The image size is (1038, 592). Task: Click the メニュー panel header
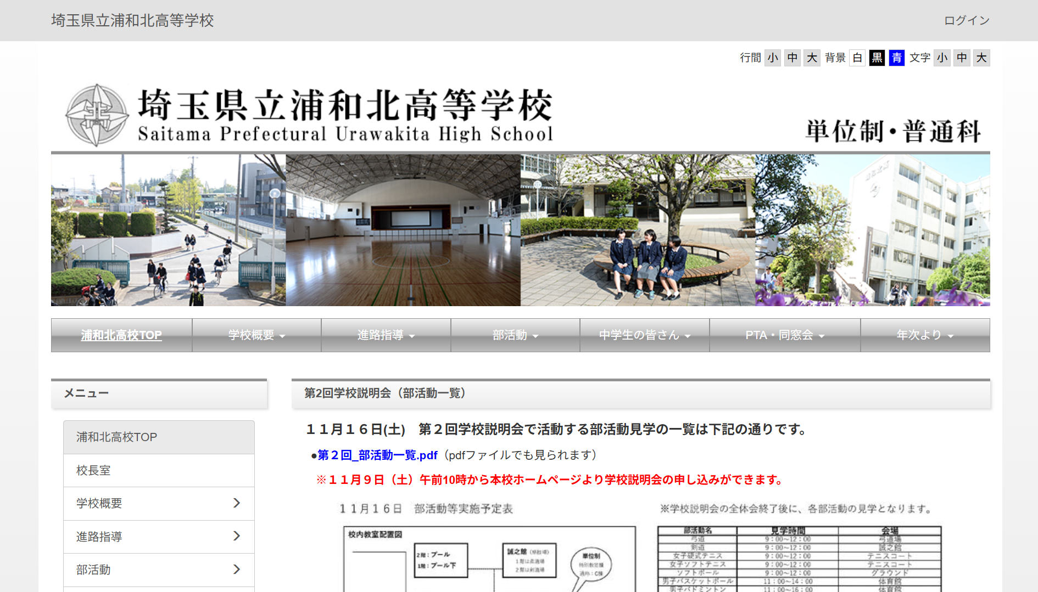159,393
